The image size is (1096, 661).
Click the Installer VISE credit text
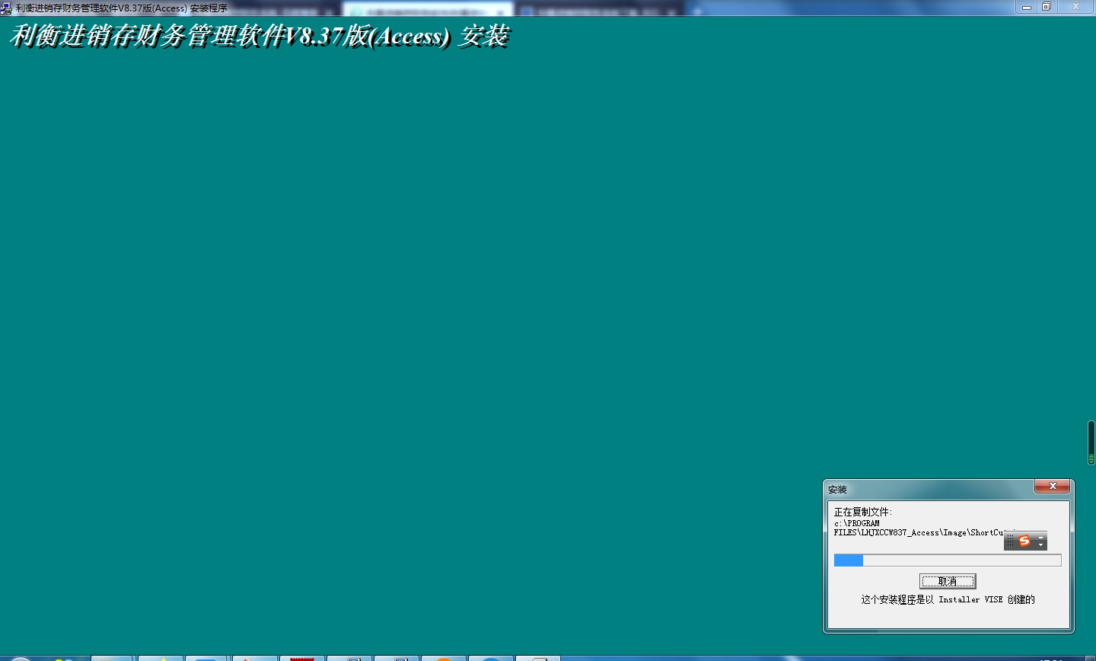948,599
